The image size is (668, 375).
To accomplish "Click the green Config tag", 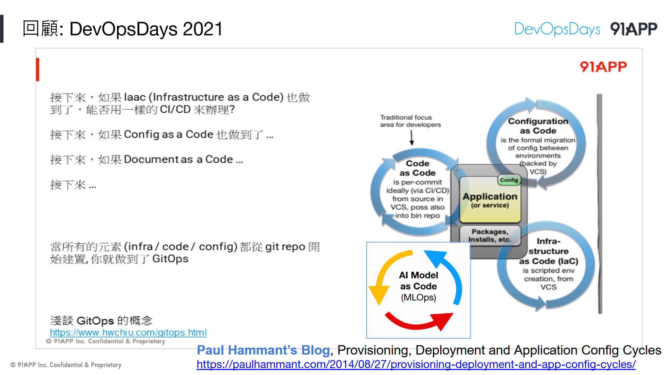I will (509, 180).
